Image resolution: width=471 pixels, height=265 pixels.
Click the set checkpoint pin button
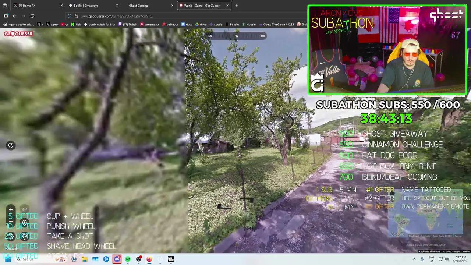pos(24,223)
